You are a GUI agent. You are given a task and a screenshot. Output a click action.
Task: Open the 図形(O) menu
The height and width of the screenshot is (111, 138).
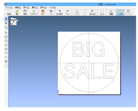(x=44, y=7)
